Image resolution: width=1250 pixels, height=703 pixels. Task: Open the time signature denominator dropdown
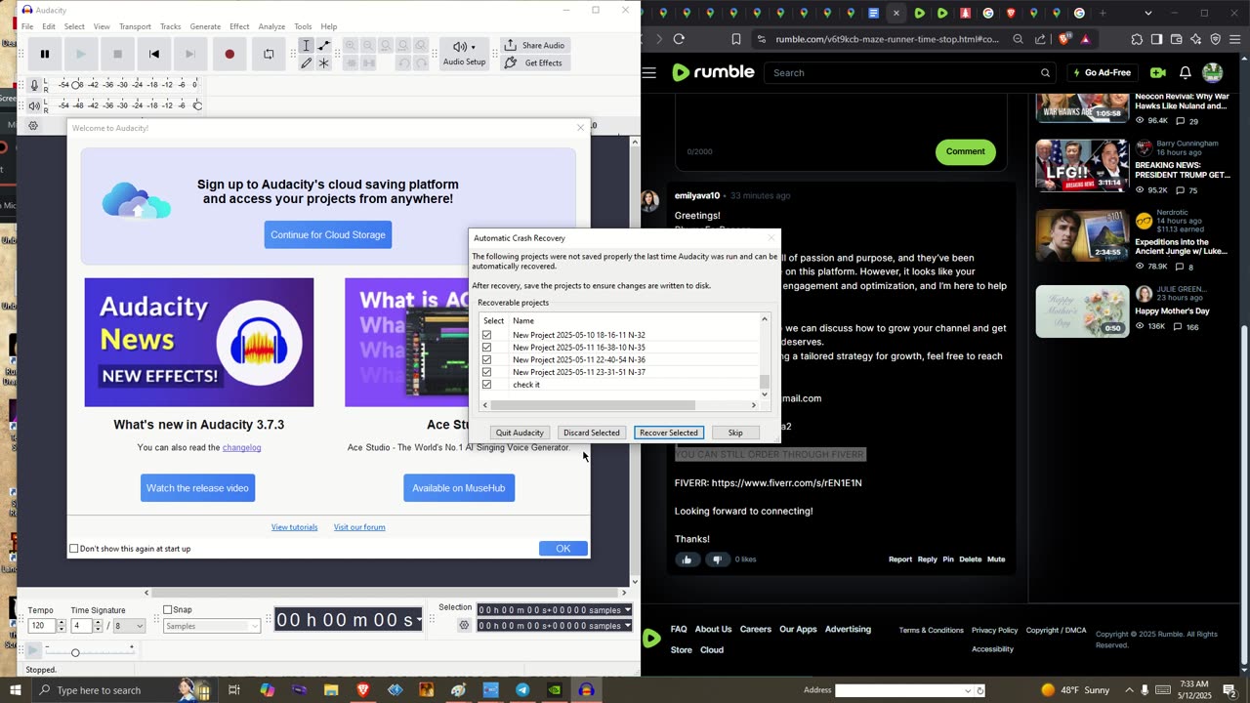point(130,626)
